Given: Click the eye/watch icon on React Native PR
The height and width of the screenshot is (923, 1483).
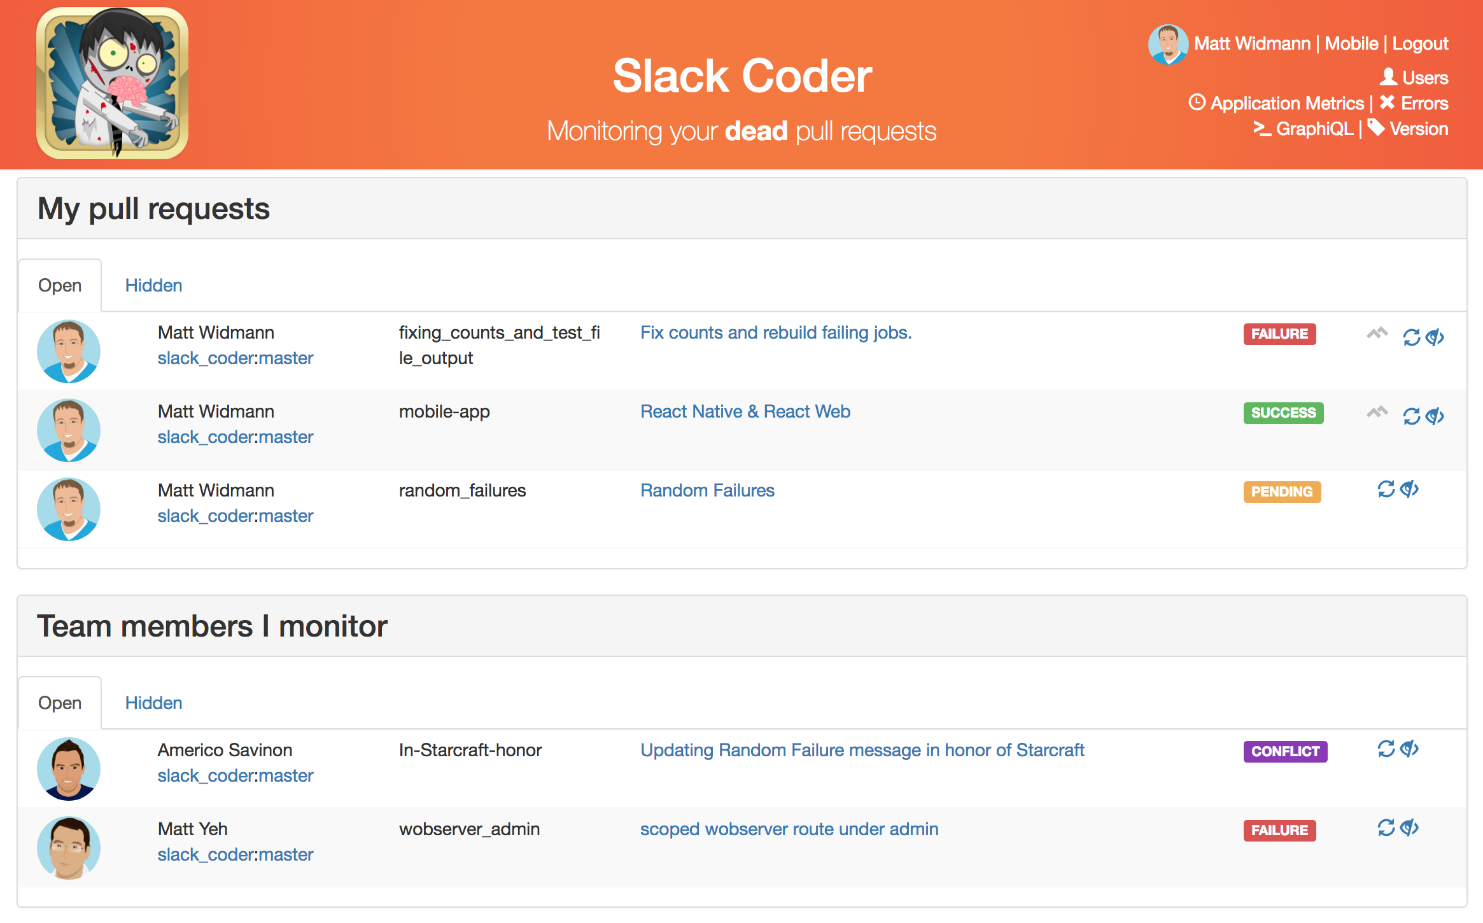Looking at the screenshot, I should click(x=1435, y=412).
